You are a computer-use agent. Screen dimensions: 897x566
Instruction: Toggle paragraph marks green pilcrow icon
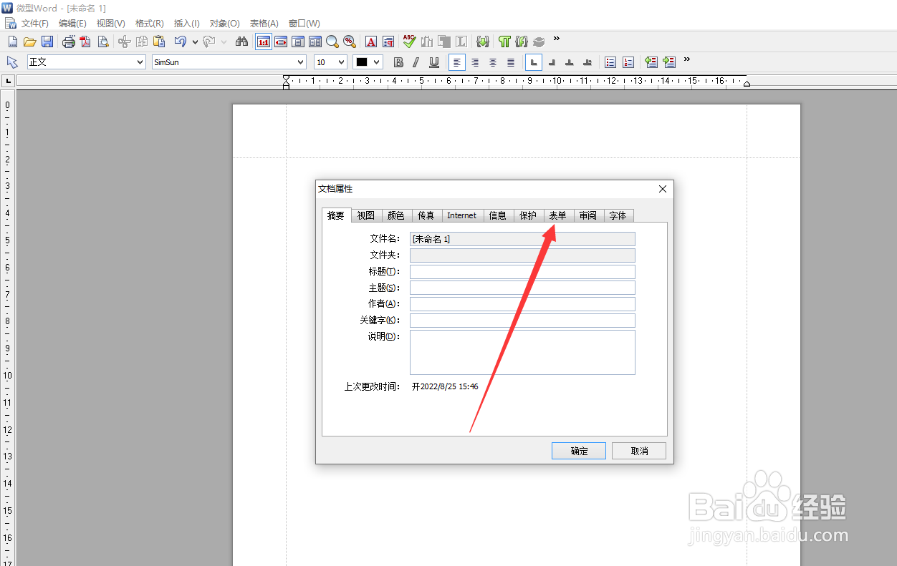505,42
